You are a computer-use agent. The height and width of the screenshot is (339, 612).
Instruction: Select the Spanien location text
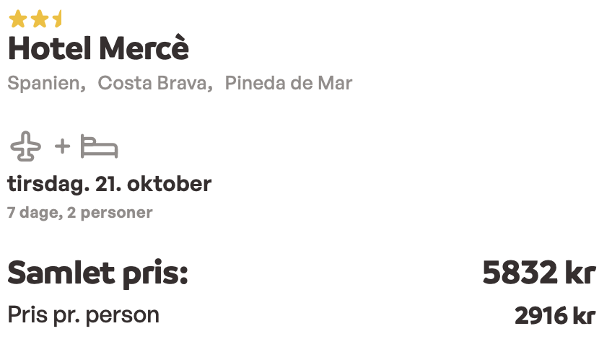(x=46, y=83)
